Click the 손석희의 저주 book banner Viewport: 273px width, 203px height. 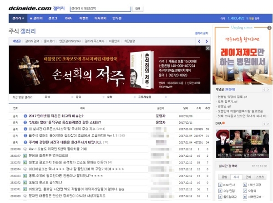tap(110, 70)
